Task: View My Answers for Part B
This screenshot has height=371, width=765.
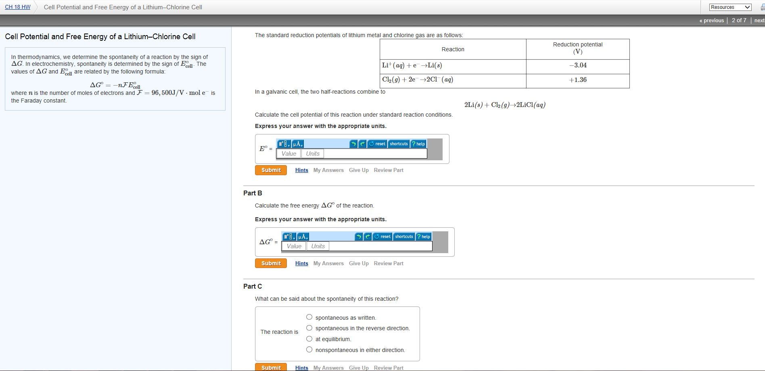Action: click(x=328, y=263)
